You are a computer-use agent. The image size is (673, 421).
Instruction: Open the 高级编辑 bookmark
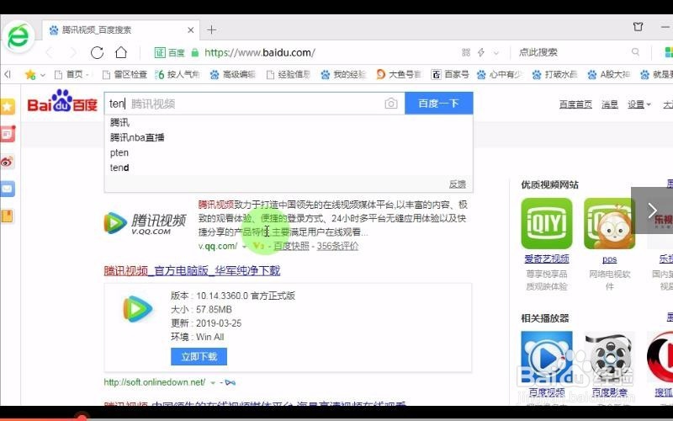[x=233, y=75]
